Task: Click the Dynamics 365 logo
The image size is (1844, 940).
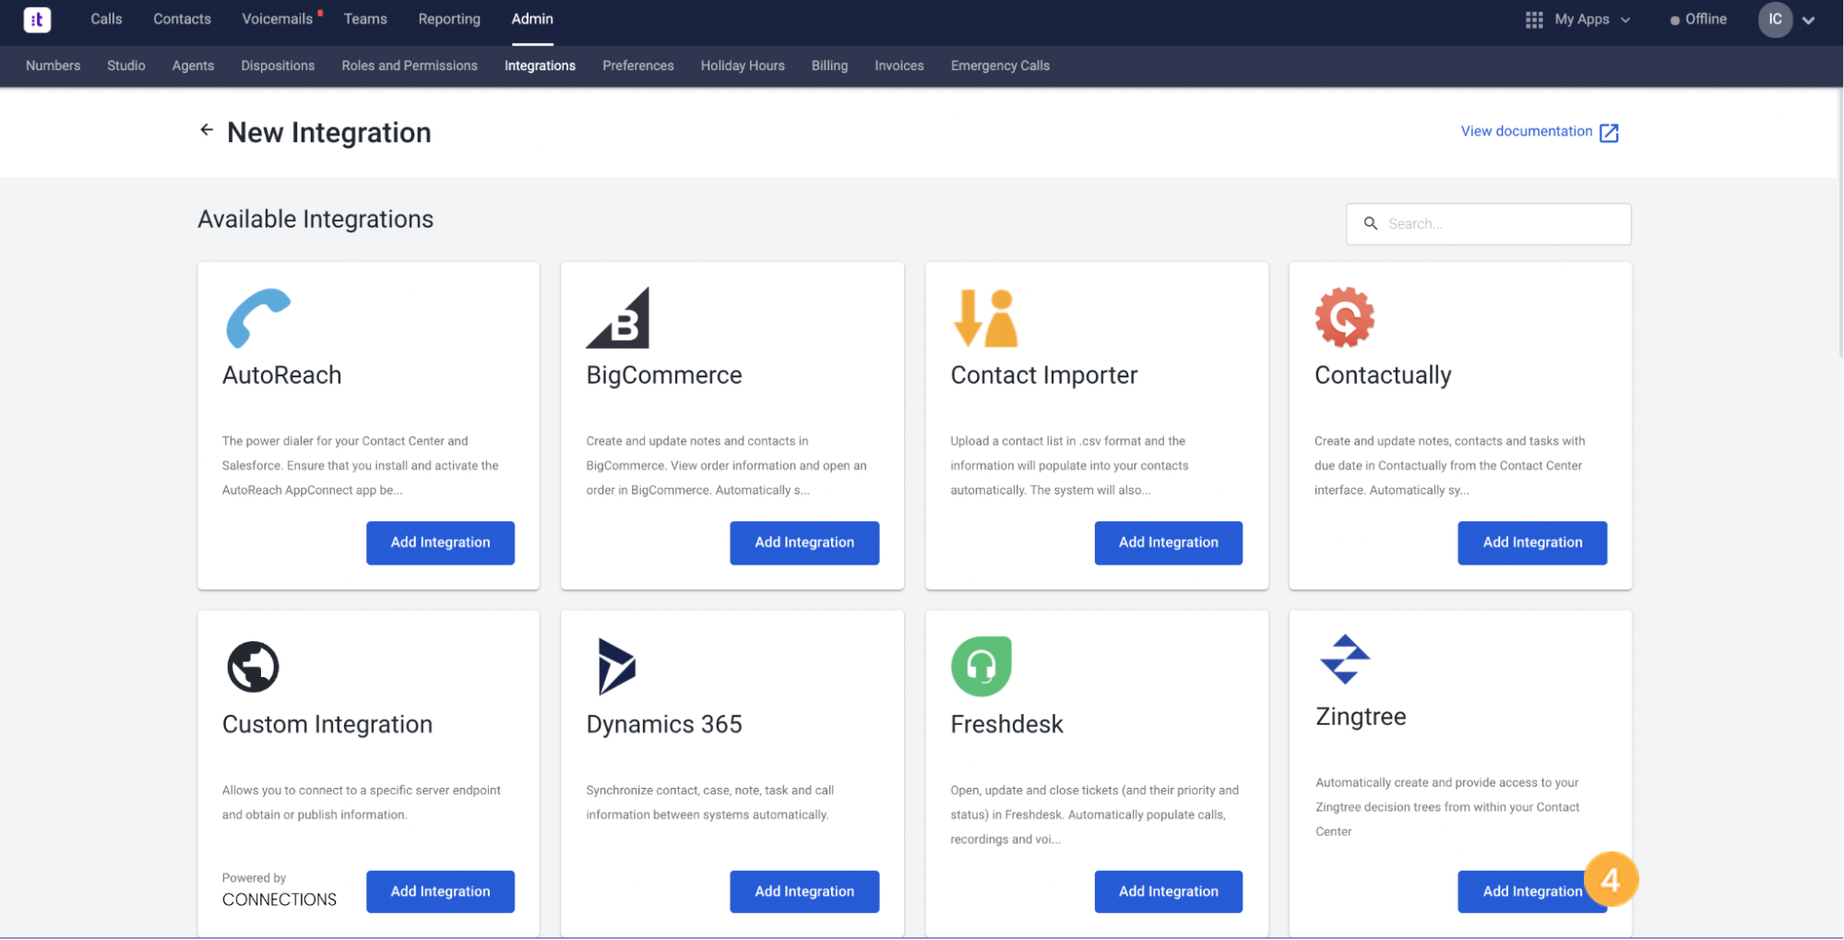Action: 616,666
